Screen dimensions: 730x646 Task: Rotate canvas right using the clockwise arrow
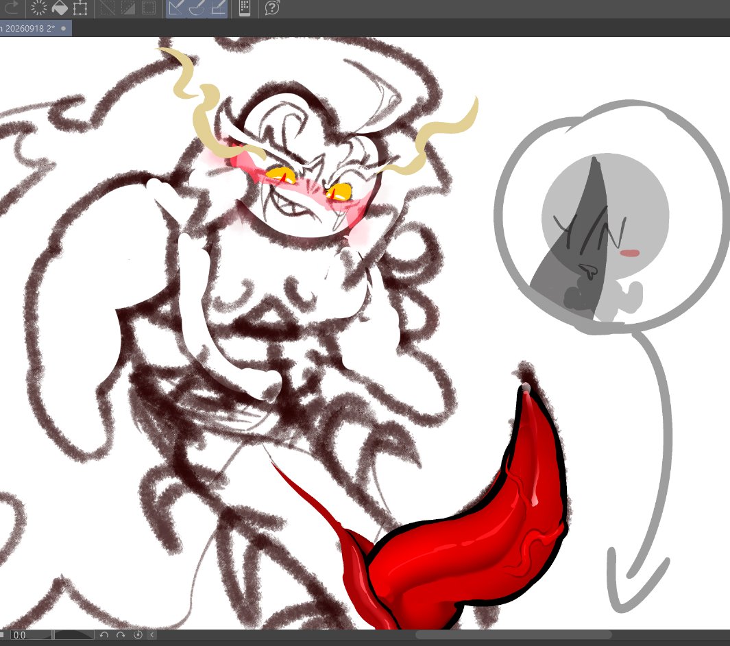coord(121,635)
